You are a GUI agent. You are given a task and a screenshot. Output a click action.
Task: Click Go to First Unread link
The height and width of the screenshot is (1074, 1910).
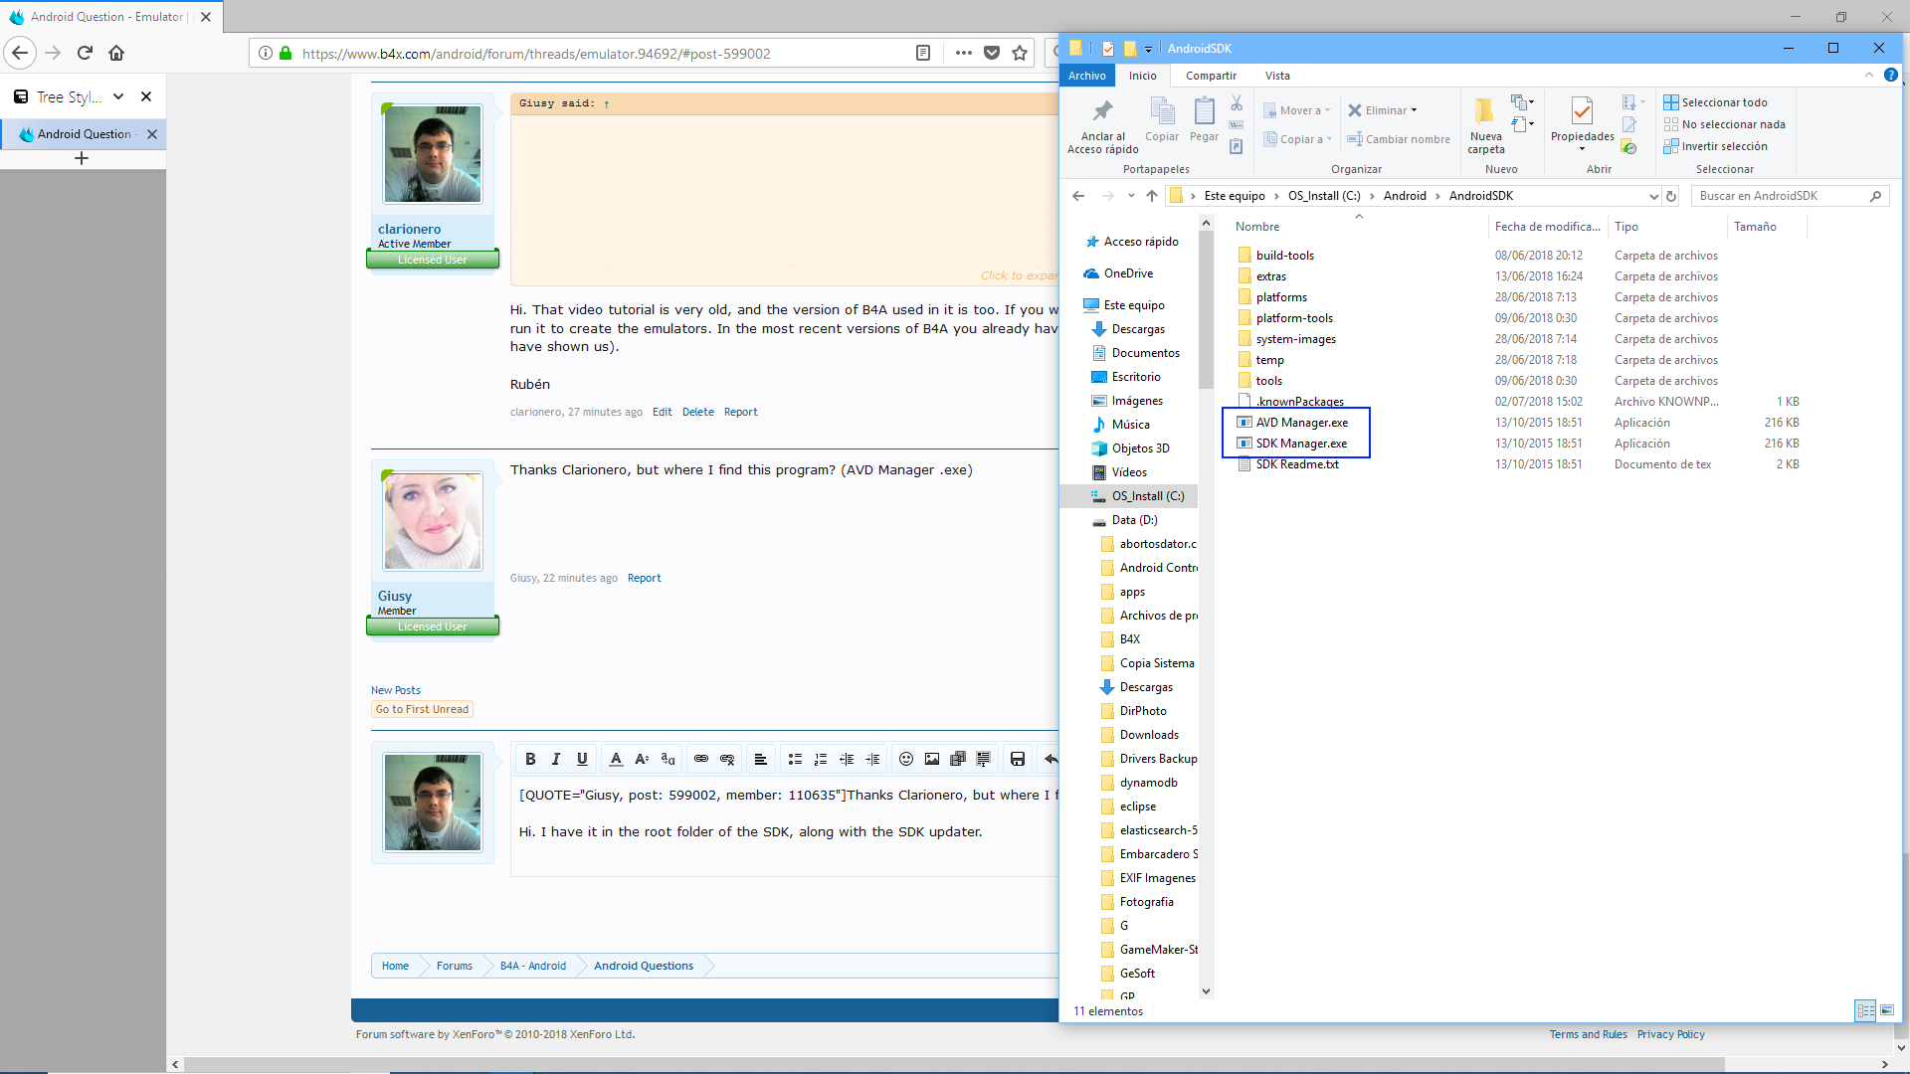[x=421, y=708]
